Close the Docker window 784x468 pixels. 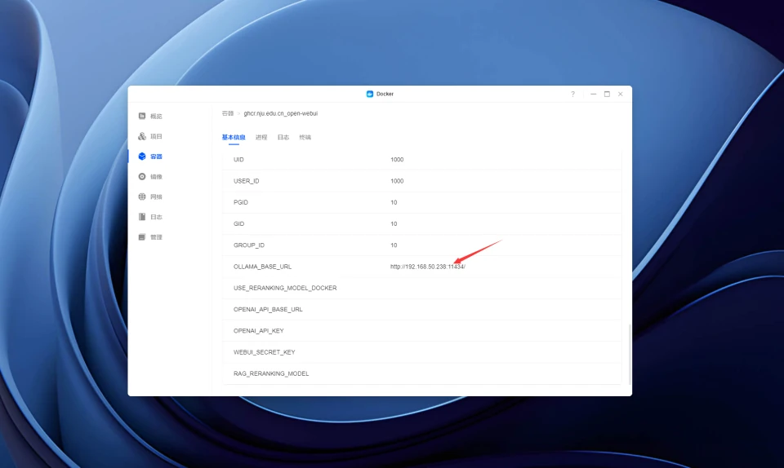coord(621,94)
